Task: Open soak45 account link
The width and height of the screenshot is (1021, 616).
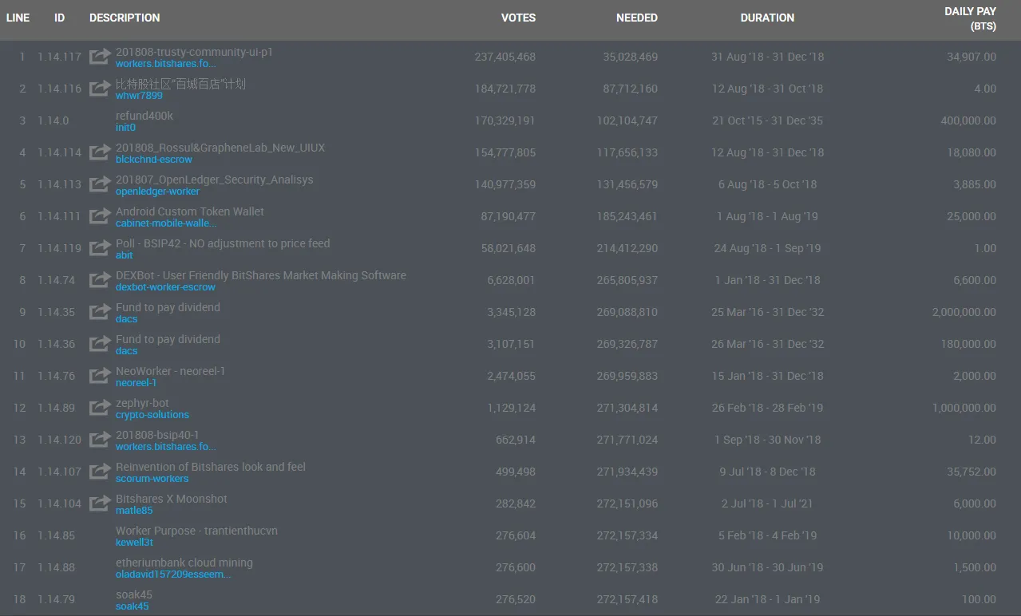Action: click(x=133, y=606)
